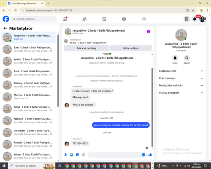The width and height of the screenshot is (211, 169).
Task: Click More options button
Action: click(131, 48)
